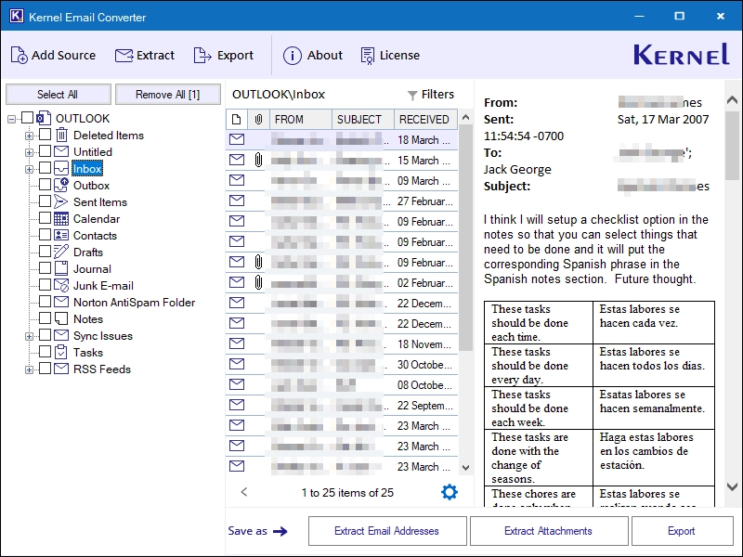Select the email received 30 October
The width and height of the screenshot is (743, 557).
(x=342, y=364)
